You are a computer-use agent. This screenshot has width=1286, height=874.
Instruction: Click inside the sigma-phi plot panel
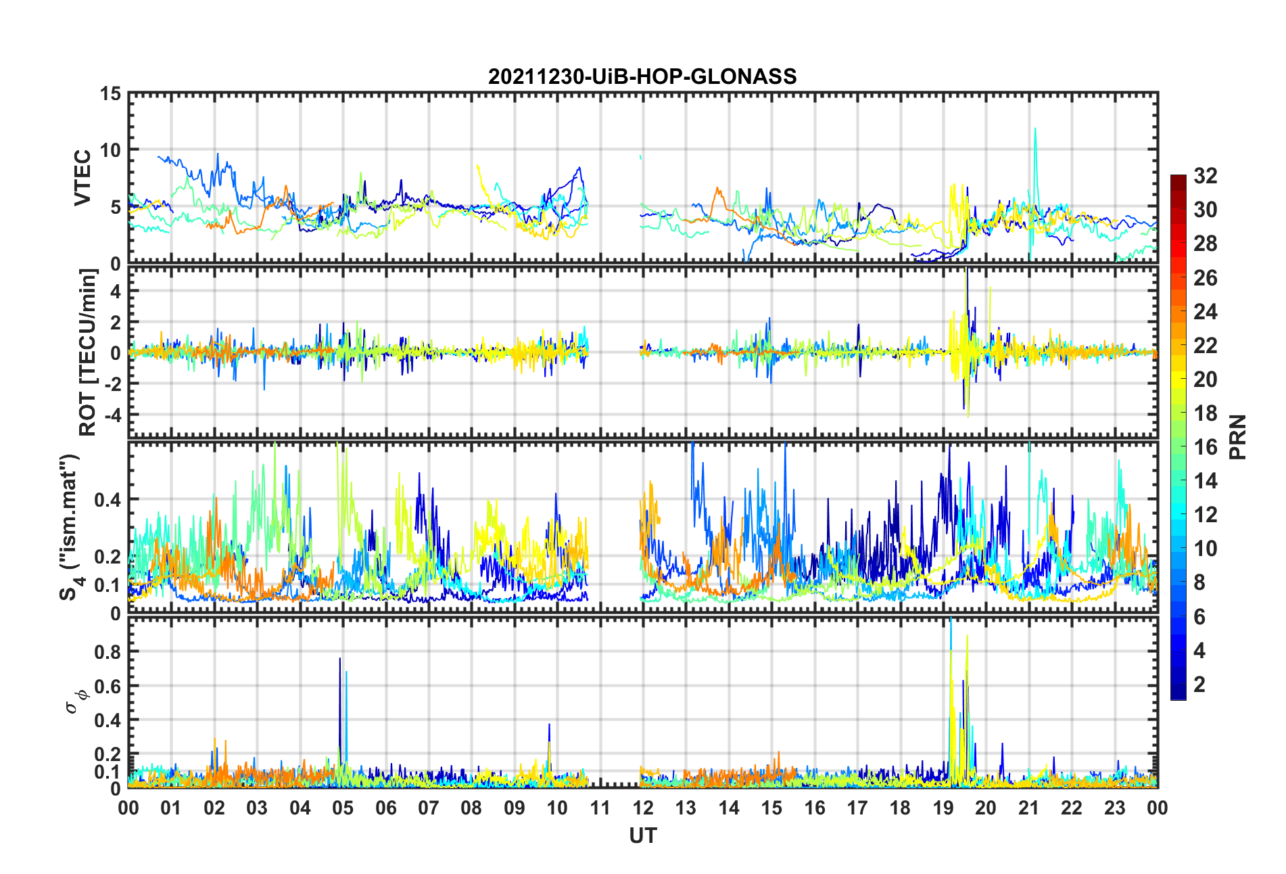click(x=643, y=703)
